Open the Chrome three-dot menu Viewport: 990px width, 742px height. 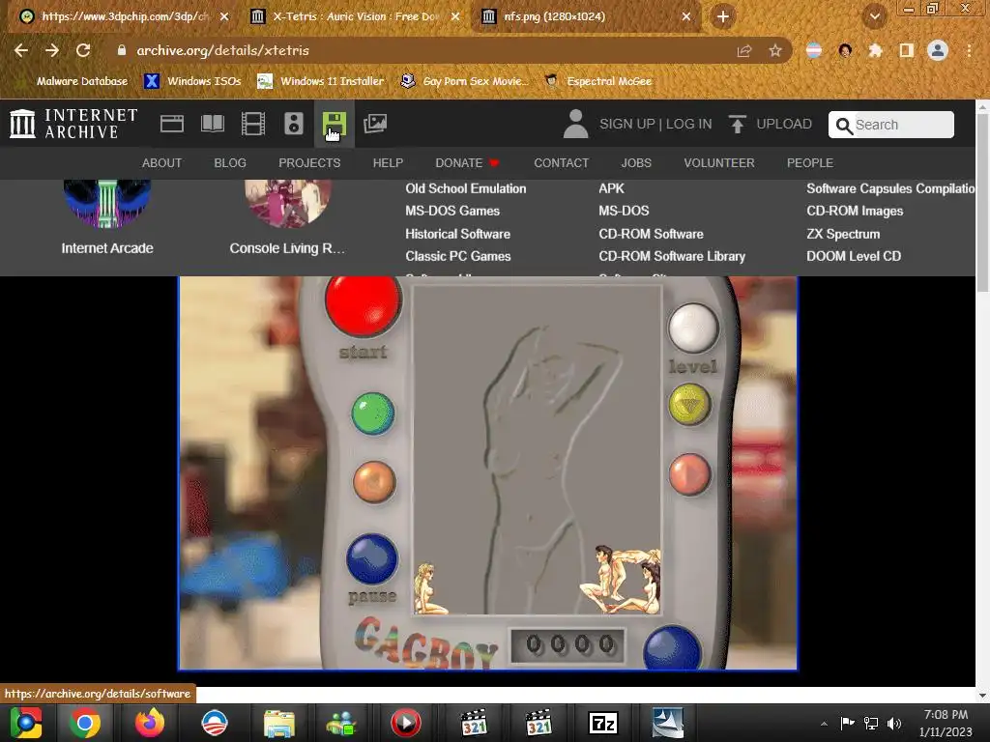(969, 50)
